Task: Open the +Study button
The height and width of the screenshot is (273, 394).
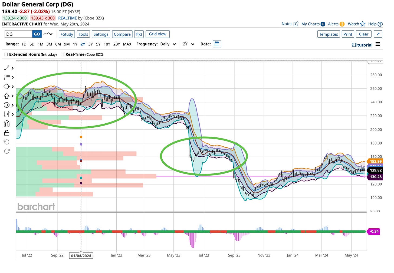Action: pyautogui.click(x=67, y=34)
